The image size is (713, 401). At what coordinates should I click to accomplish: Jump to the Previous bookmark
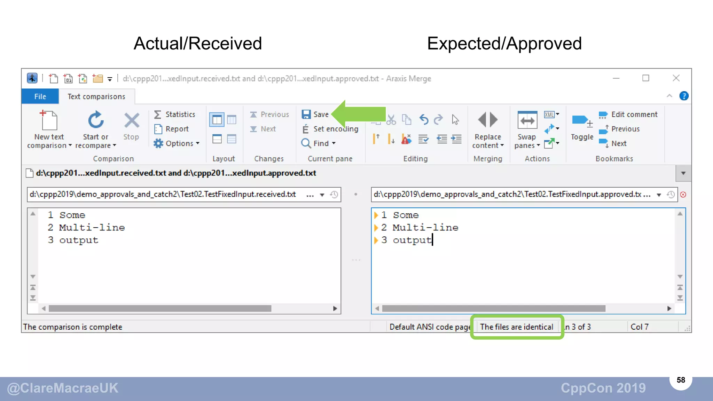619,129
